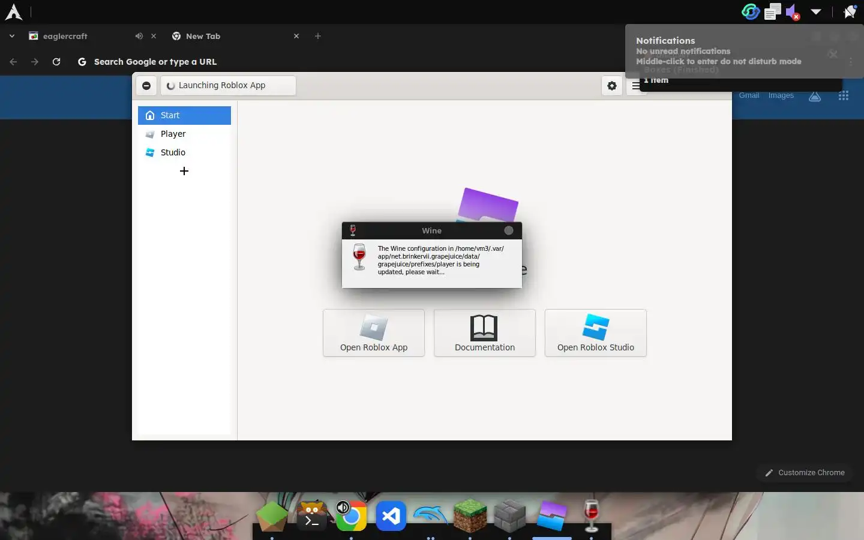Launch the Minecraft grass block dock icon
The height and width of the screenshot is (540, 864).
(x=470, y=516)
